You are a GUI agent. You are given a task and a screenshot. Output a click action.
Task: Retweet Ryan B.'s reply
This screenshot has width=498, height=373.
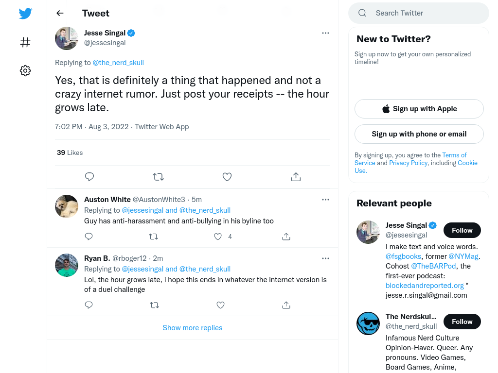tap(154, 305)
